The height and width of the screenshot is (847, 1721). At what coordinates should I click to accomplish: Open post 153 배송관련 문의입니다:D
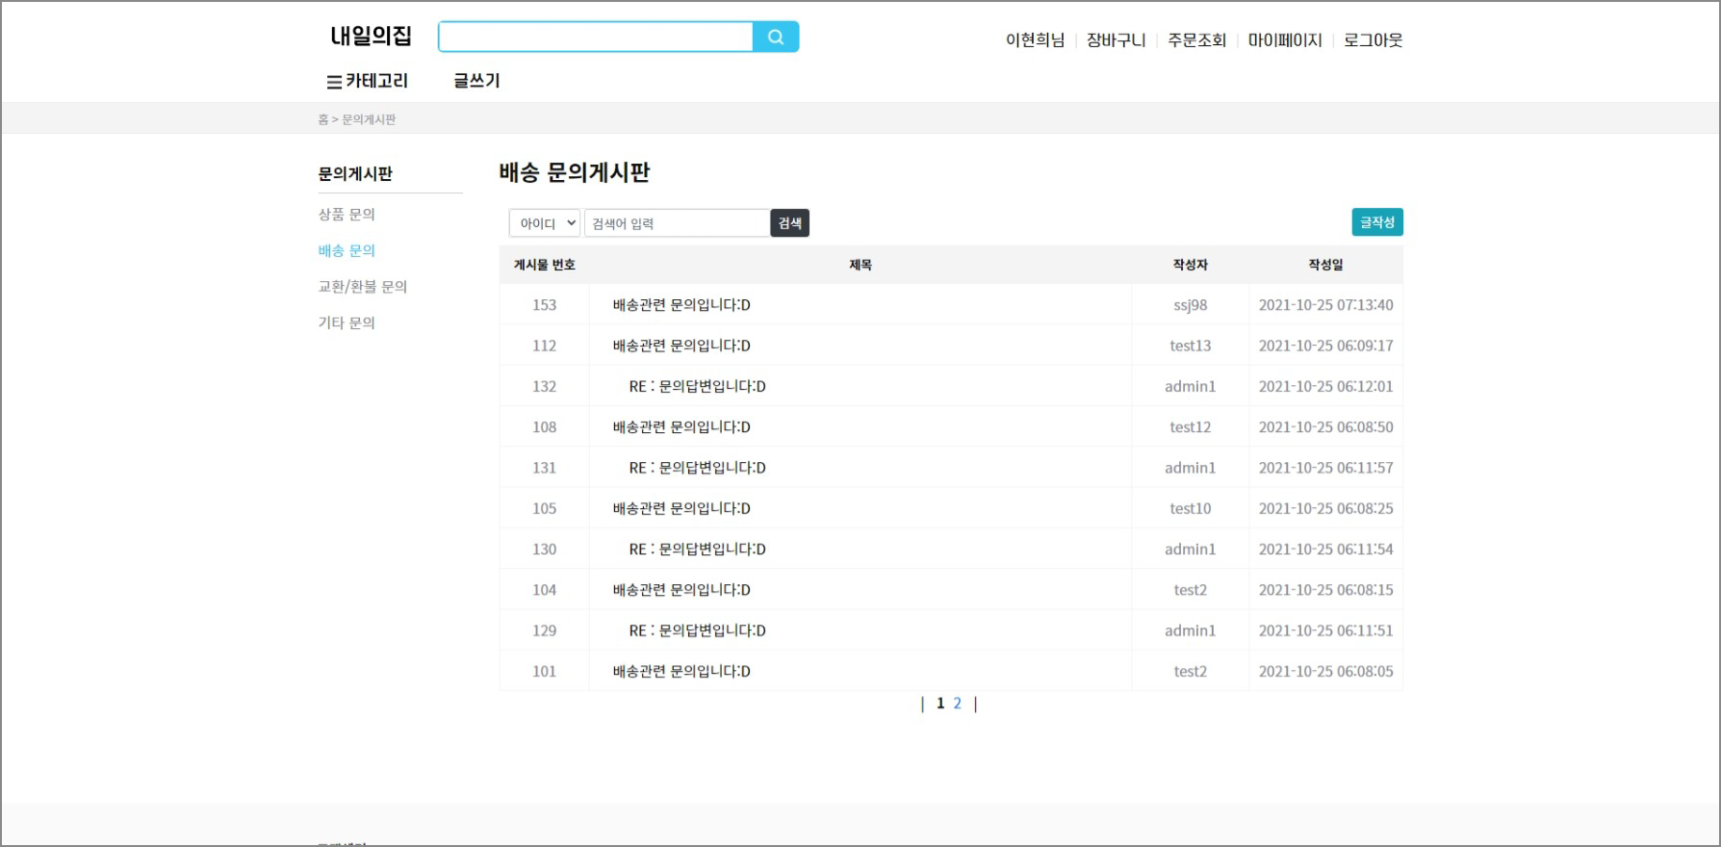pyautogui.click(x=681, y=305)
